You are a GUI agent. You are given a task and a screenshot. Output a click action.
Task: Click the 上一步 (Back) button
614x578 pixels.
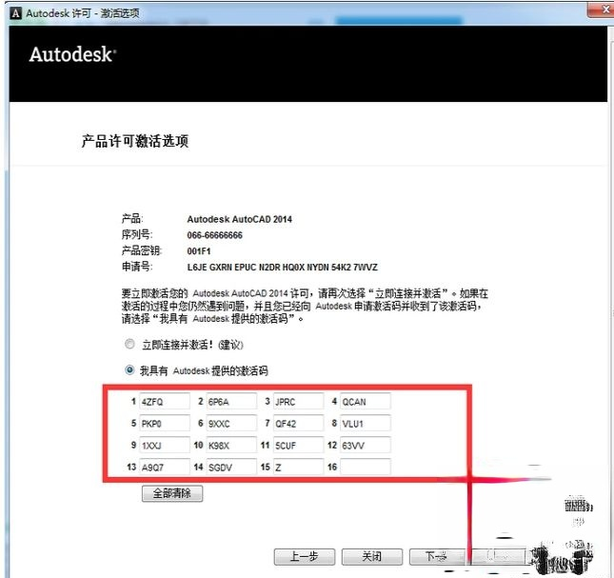click(x=305, y=556)
